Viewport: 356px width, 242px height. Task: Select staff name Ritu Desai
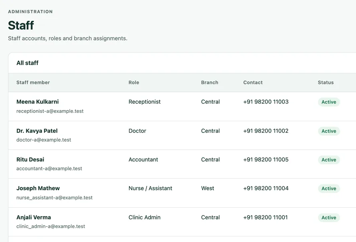(30, 159)
